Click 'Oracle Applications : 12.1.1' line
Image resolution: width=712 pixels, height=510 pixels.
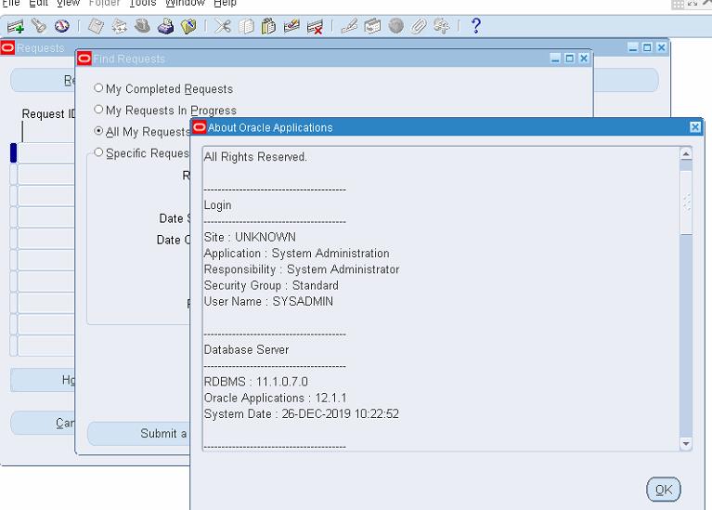pos(275,398)
